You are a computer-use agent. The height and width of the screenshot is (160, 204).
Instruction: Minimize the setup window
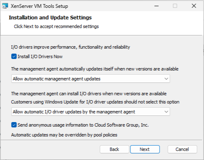156,6
